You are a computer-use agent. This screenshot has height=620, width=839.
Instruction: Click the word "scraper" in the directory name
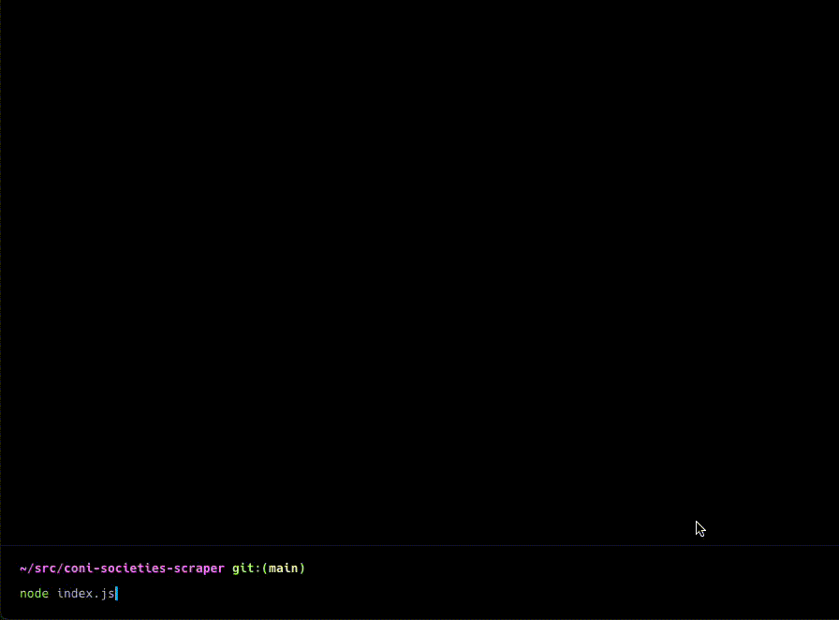199,568
